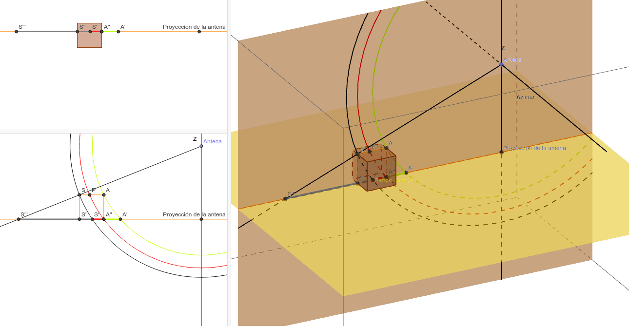The image size is (630, 327).
Task: Select point S''' on the ground line in the 3D view
Action: [x=285, y=199]
